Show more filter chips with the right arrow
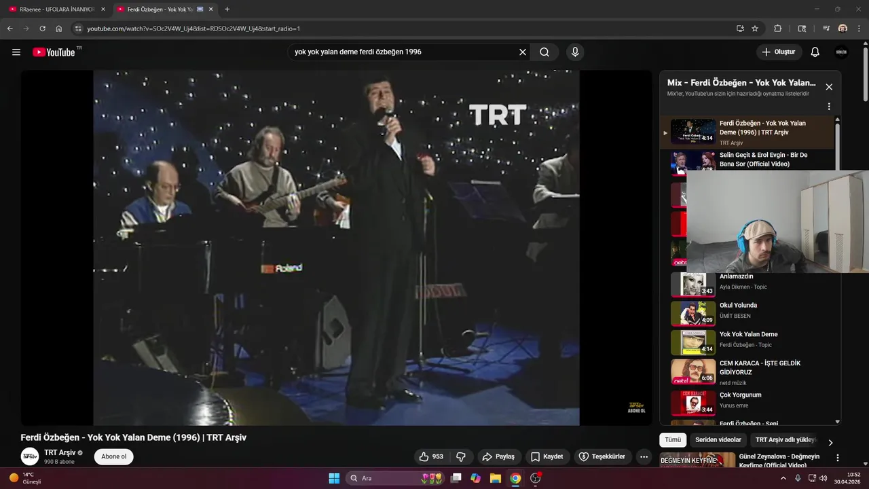869x489 pixels. [830, 442]
